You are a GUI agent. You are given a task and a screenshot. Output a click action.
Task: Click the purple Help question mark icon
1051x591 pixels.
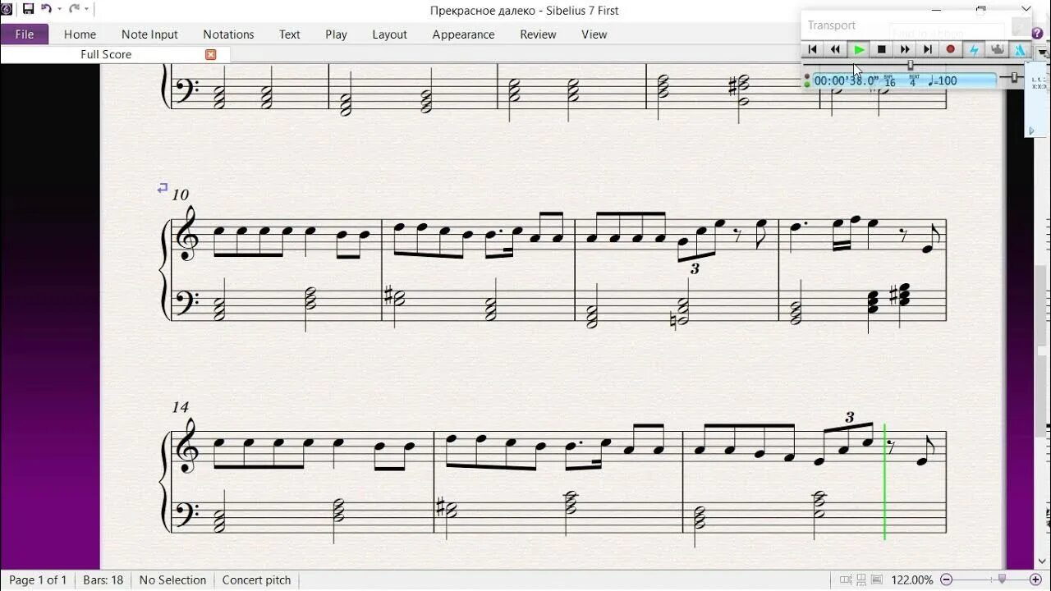coord(1037,33)
